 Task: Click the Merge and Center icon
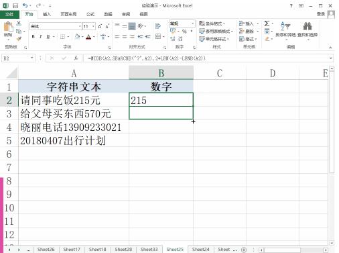click(158, 36)
